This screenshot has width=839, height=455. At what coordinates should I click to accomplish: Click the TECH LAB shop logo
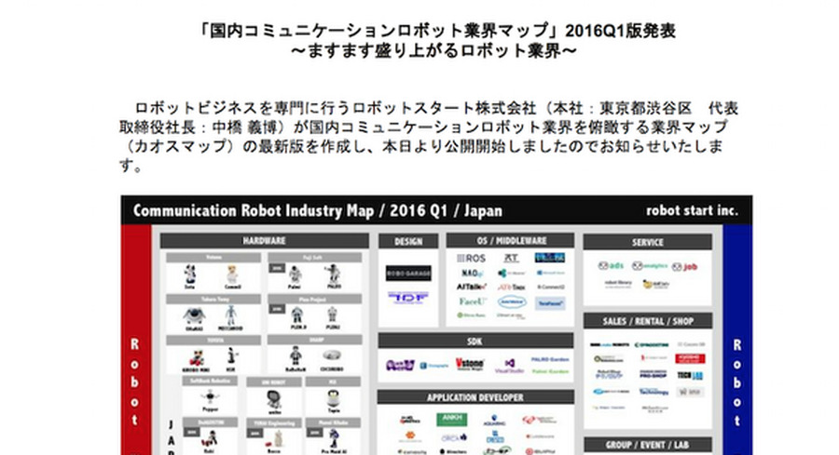tap(690, 375)
